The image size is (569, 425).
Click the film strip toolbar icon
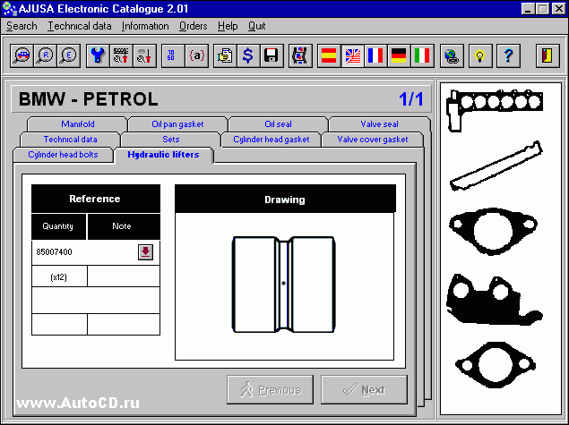(x=300, y=55)
